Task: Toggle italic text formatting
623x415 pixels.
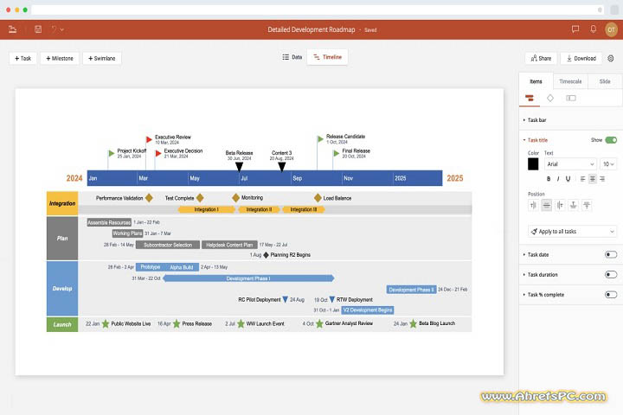Action: click(558, 179)
